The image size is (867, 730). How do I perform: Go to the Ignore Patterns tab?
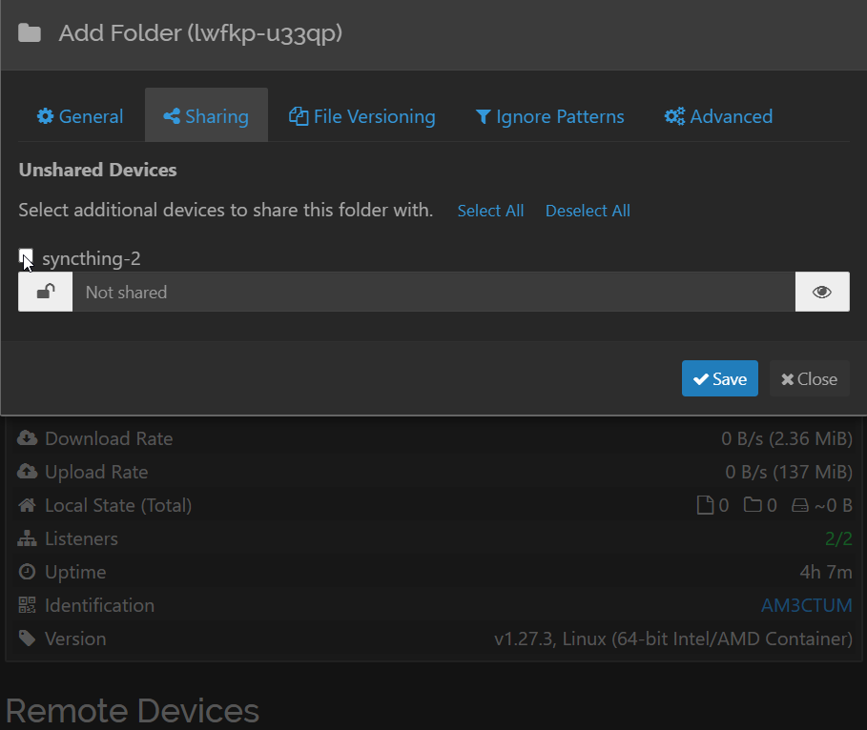coord(550,116)
